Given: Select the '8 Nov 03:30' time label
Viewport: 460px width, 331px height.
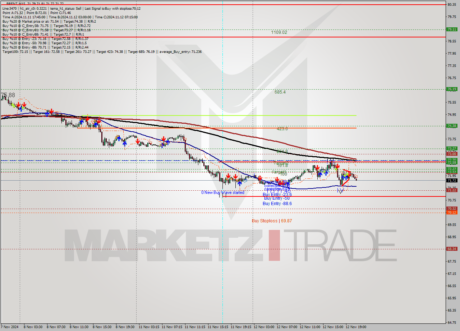Looking at the screenshot, I should [x=34, y=327].
